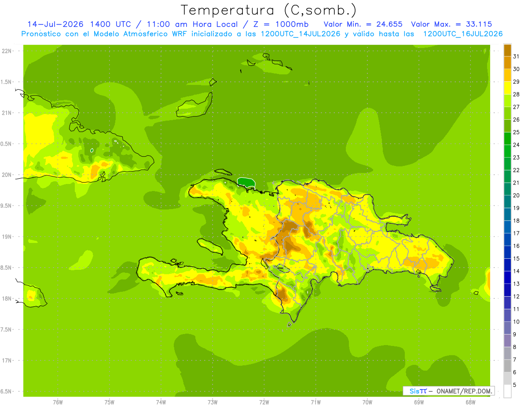Screen dimensions: 528x408
Task: Click the 19N latitude axis label
Action: pos(7,237)
